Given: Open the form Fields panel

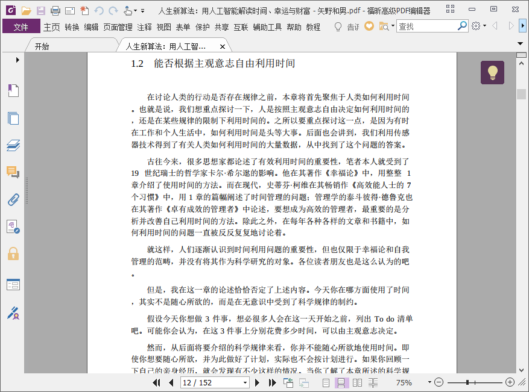Looking at the screenshot, I should (13, 285).
